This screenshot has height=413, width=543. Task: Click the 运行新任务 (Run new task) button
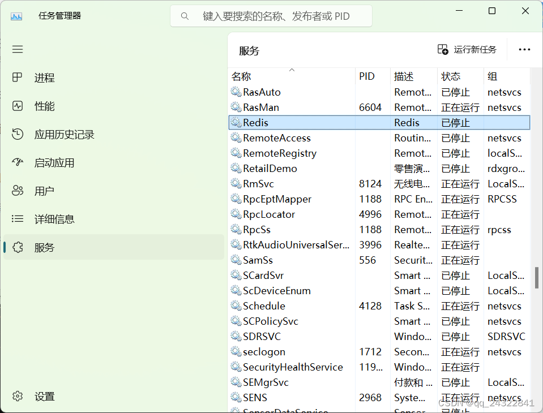pyautogui.click(x=468, y=49)
